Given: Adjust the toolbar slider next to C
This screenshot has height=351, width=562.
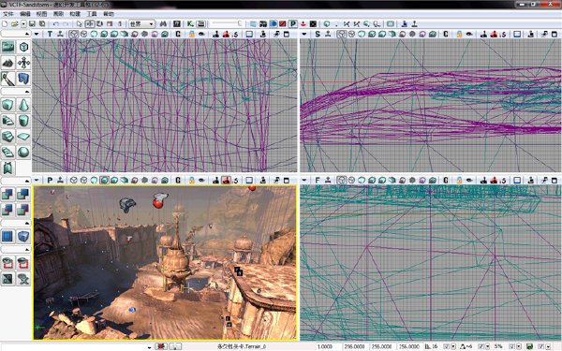Looking at the screenshot, I should [227, 24].
